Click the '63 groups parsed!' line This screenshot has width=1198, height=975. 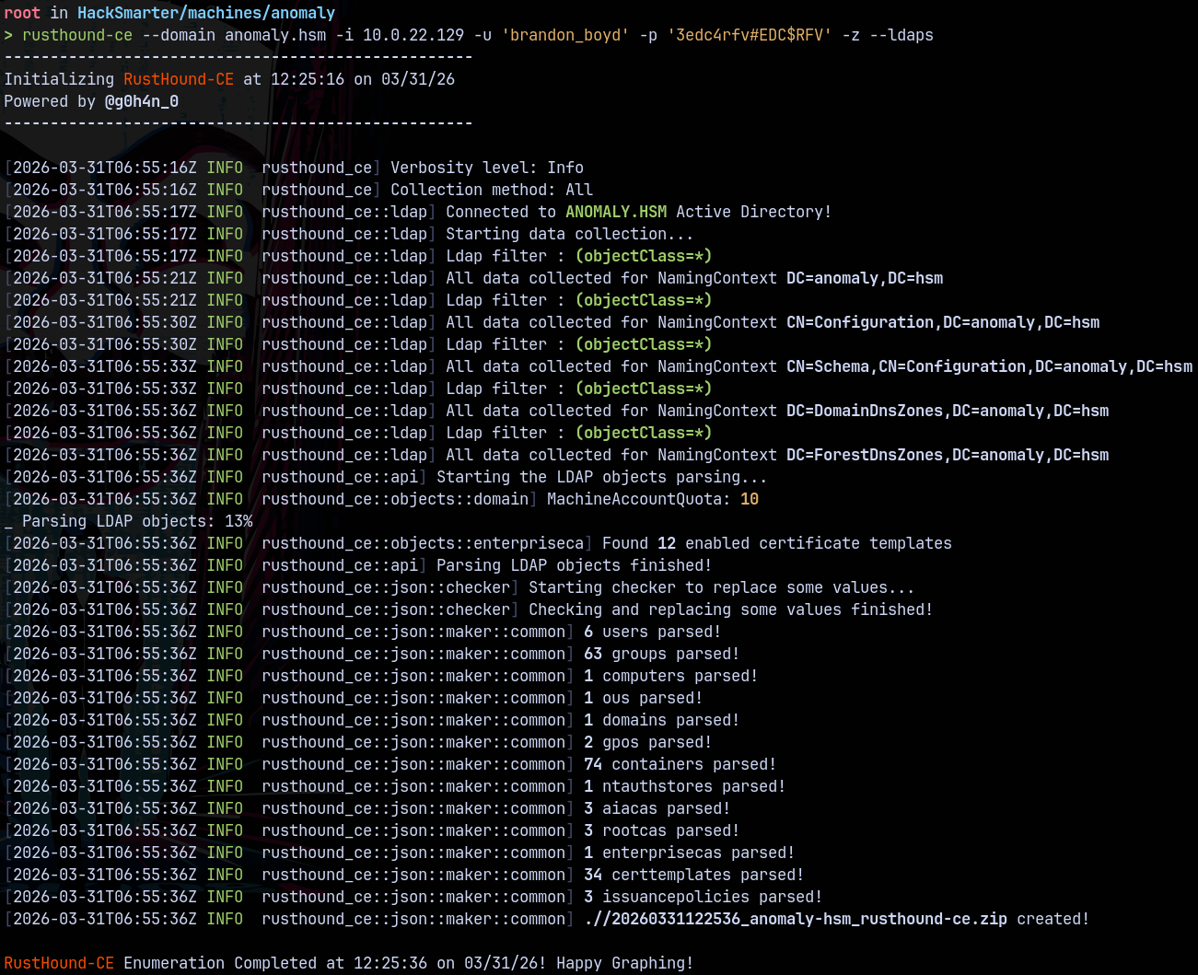click(x=661, y=654)
